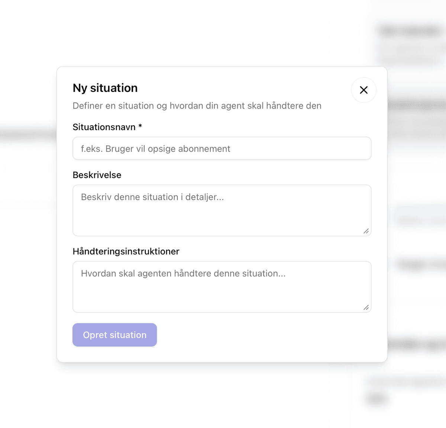The image size is (446, 428).
Task: Click the dialog subtitle describing agent situations
Action: click(x=197, y=106)
